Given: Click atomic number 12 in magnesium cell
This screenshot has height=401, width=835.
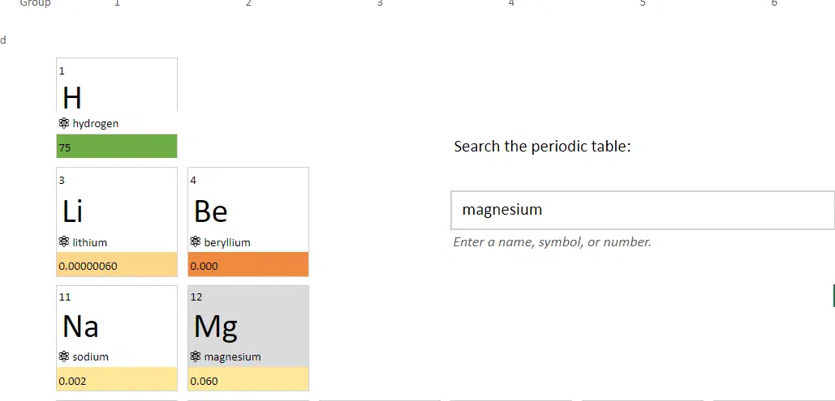Looking at the screenshot, I should [196, 296].
